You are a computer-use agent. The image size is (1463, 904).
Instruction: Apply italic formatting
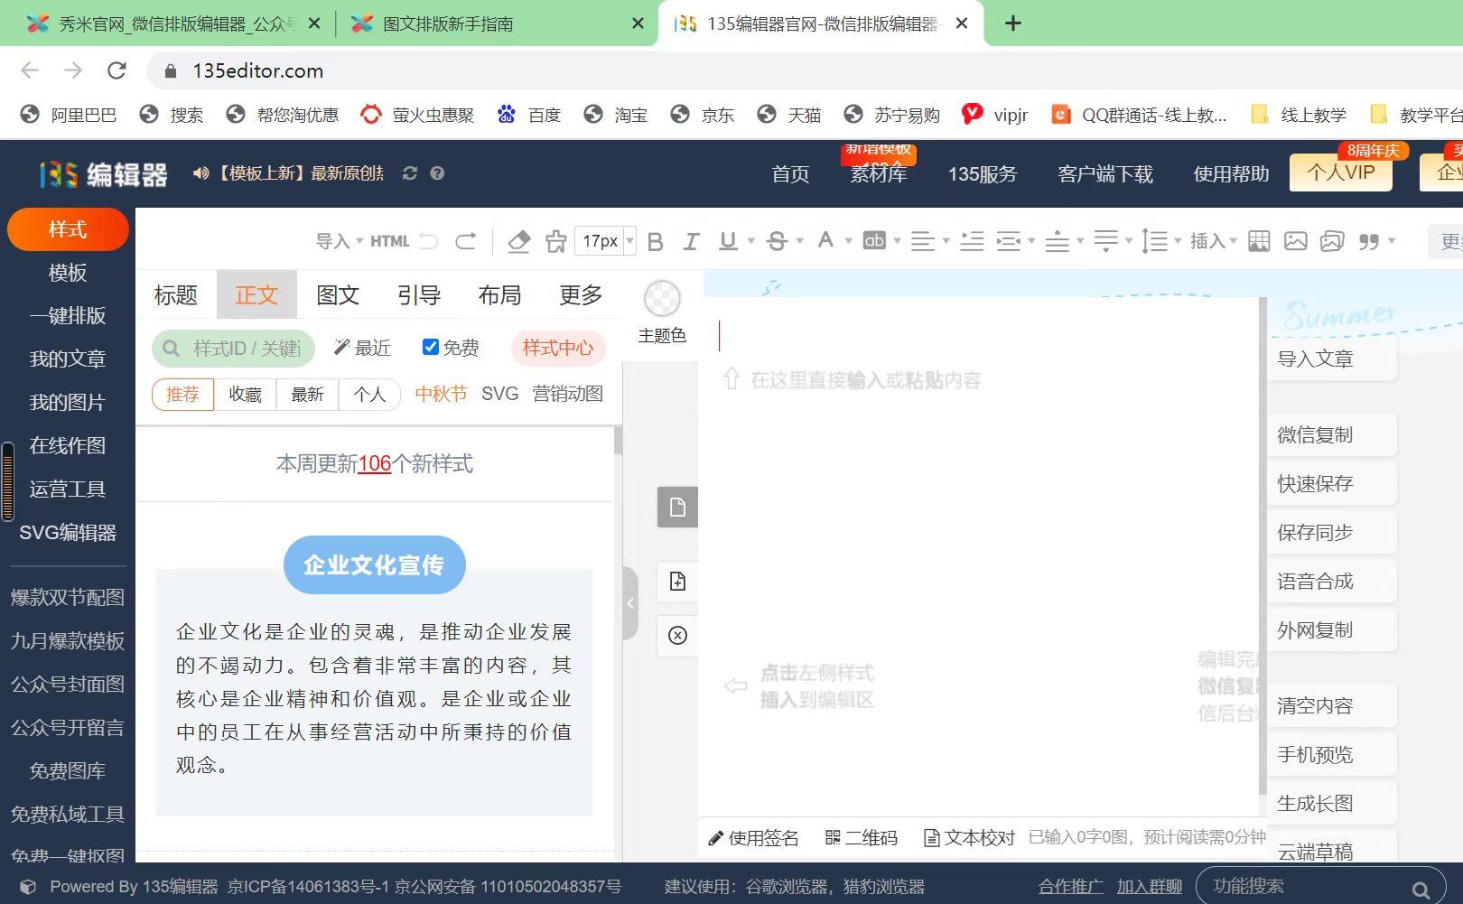691,240
